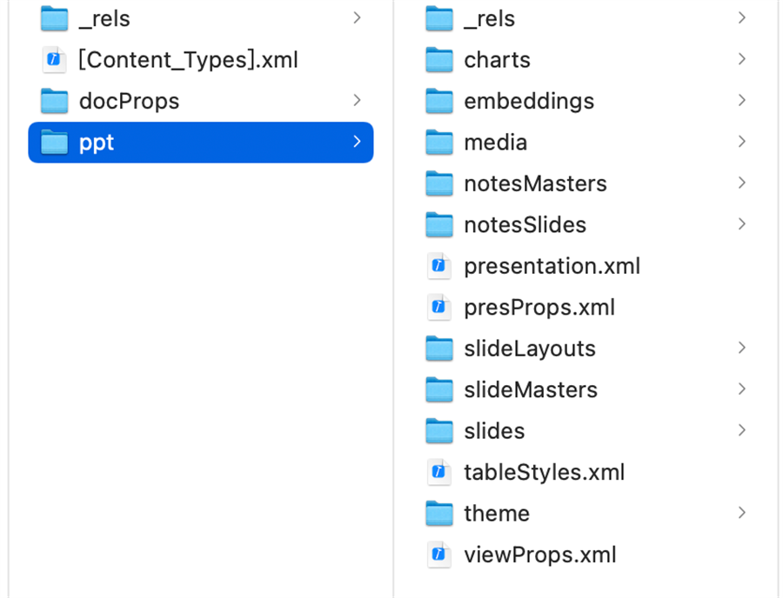Expand the slides folder chevron
The image size is (783, 598).
tap(742, 430)
